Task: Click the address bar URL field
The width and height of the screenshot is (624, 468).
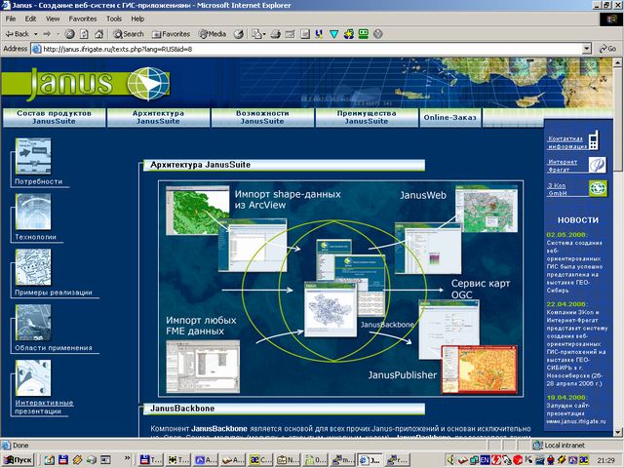Action: pyautogui.click(x=306, y=49)
